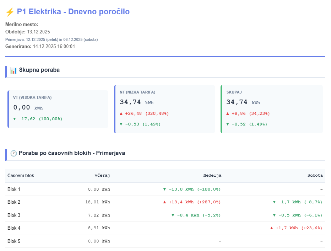Select the Nedelja column header
This screenshot has height=251, width=331.
pos(212,176)
